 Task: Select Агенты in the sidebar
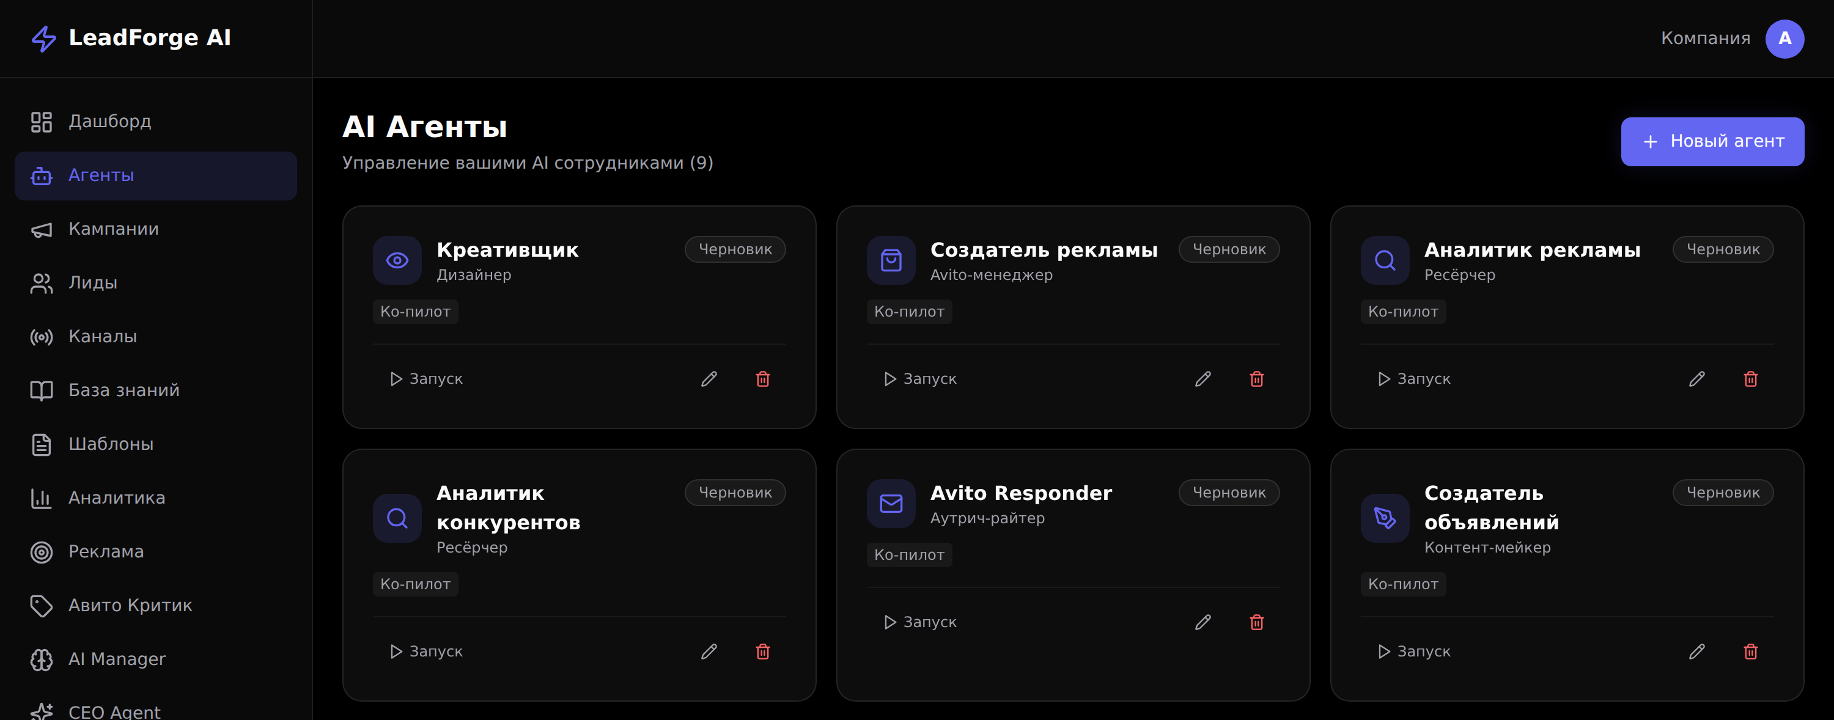pyautogui.click(x=155, y=176)
